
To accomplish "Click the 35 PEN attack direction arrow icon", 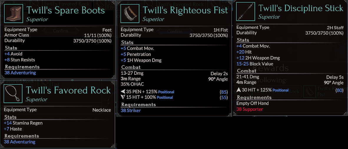I will point(123,92).
